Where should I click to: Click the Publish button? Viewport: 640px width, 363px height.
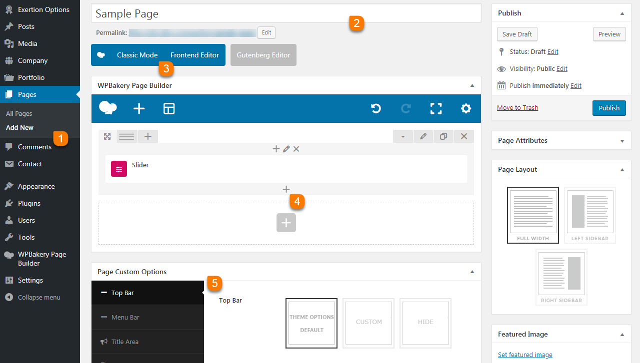pos(608,108)
